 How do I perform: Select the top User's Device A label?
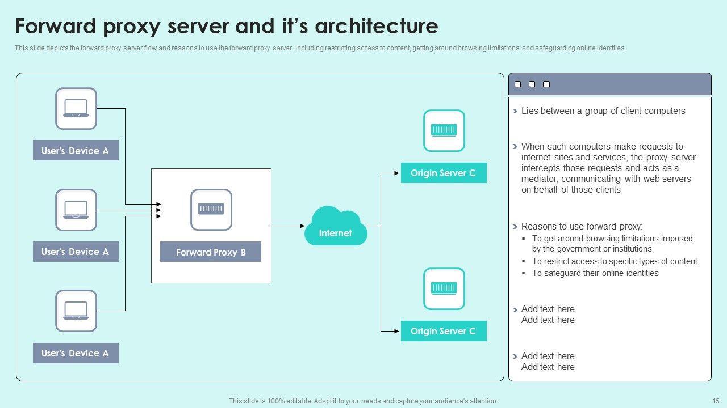coord(76,151)
